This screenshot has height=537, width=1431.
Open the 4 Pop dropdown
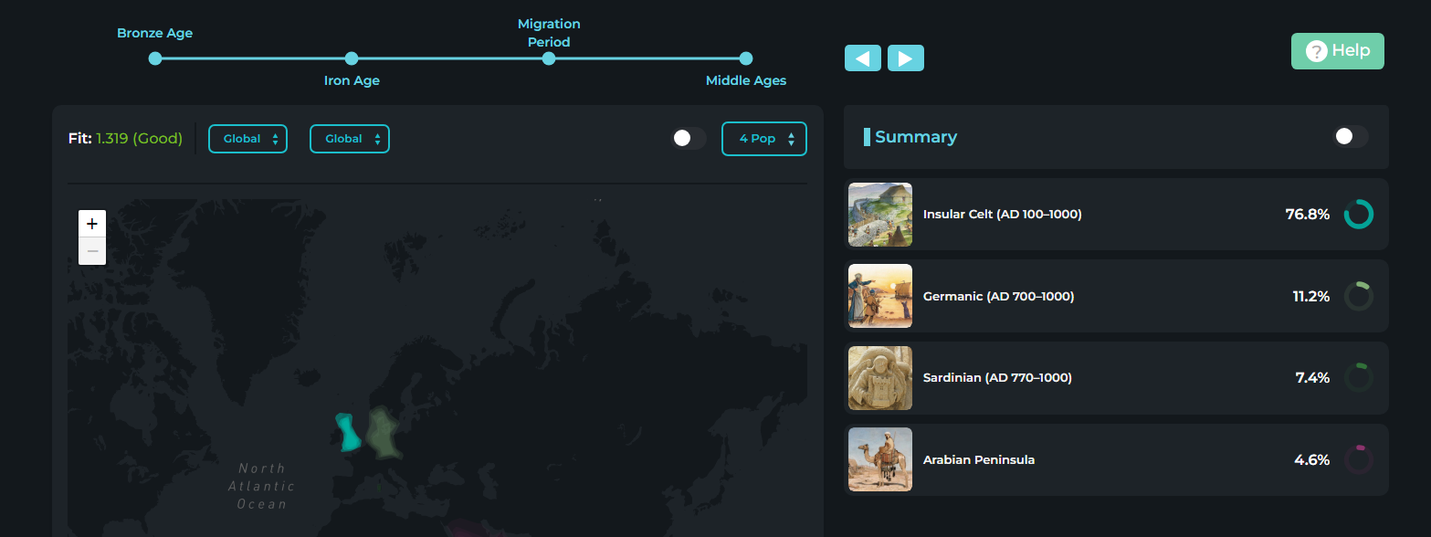(764, 139)
